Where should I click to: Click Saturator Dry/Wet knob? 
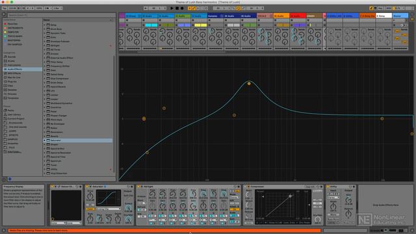[129, 219]
